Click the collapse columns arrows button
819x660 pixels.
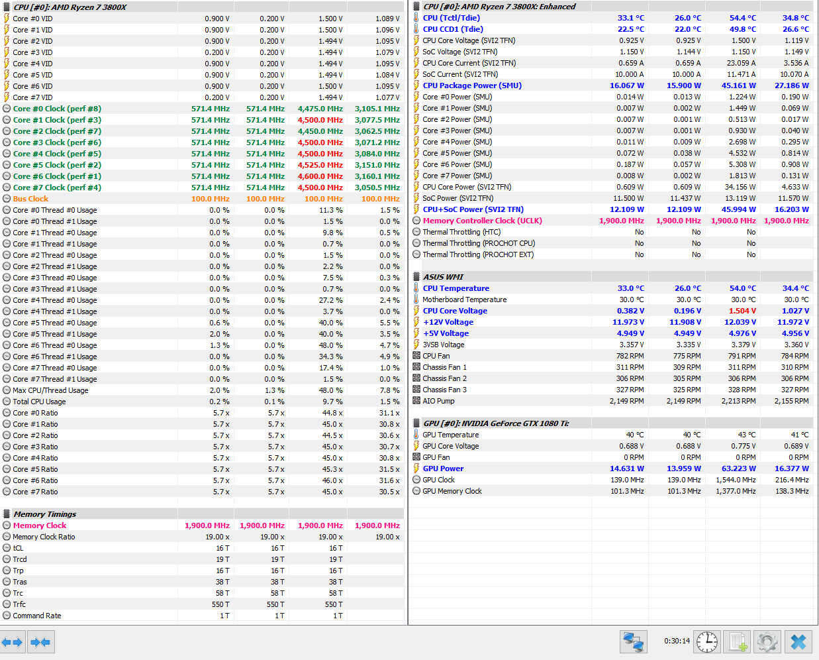click(x=40, y=642)
